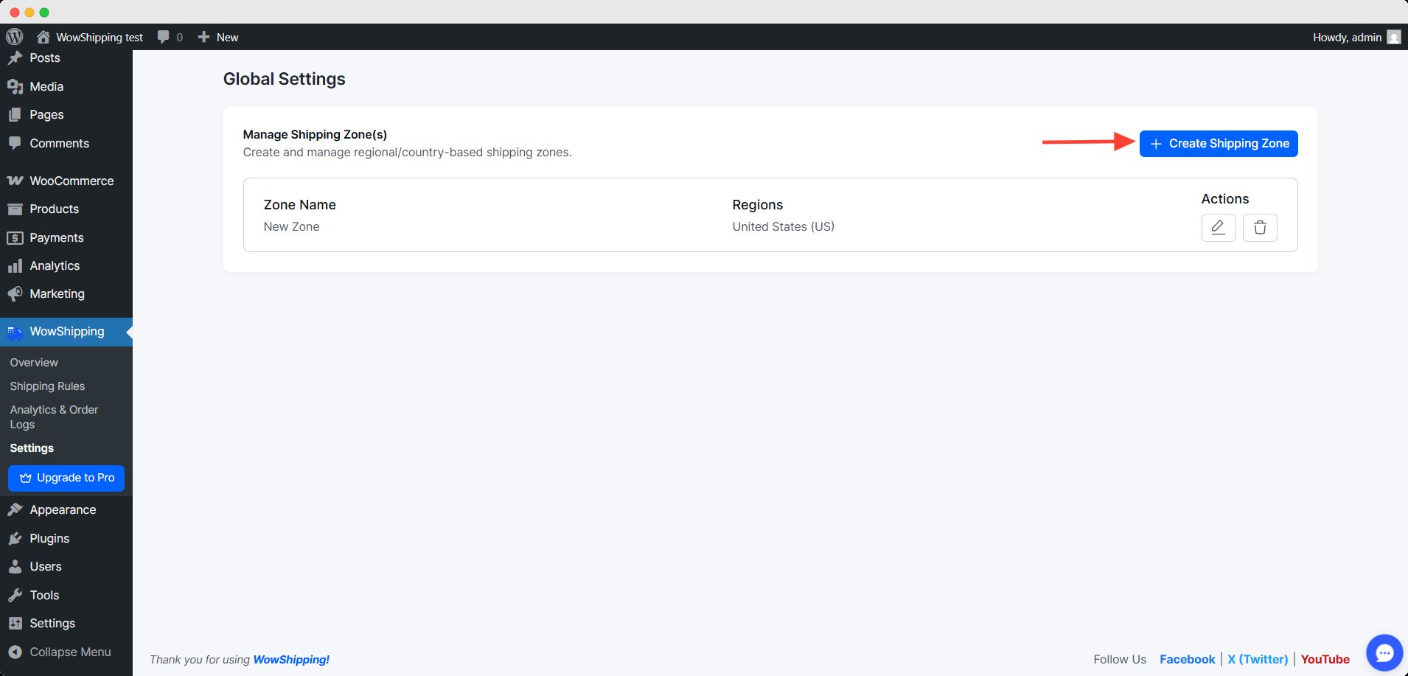Go to Products in the sidebar
This screenshot has height=676, width=1408.
pyautogui.click(x=66, y=209)
